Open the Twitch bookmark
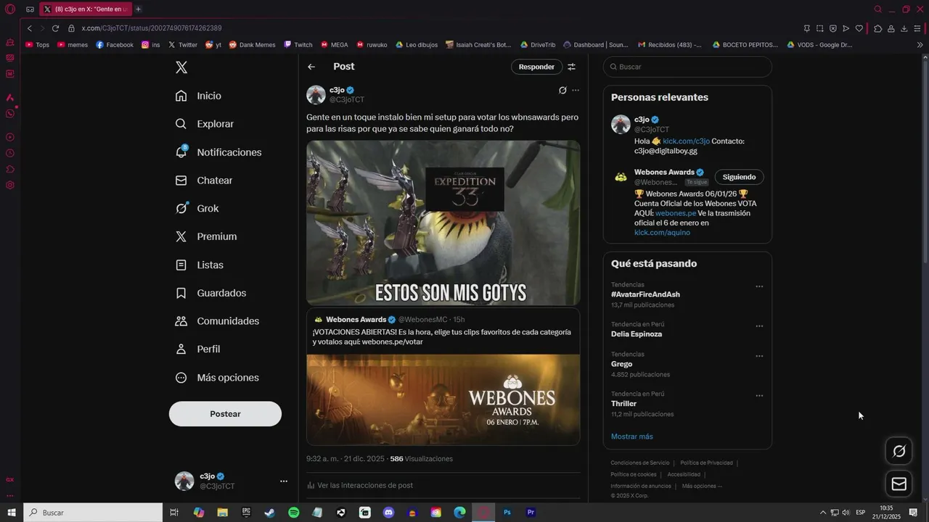The height and width of the screenshot is (522, 929). click(298, 45)
